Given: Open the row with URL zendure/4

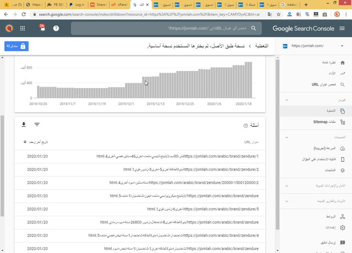Looking at the screenshot, I should (140, 235).
